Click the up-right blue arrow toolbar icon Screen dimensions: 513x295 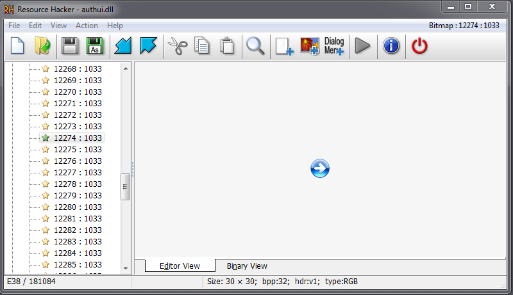[x=148, y=45]
